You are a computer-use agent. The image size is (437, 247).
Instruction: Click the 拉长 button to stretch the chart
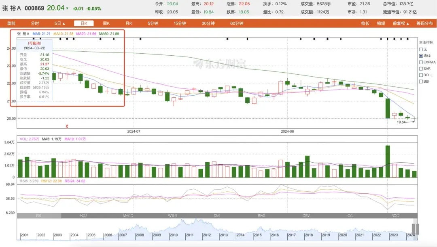(x=365, y=23)
